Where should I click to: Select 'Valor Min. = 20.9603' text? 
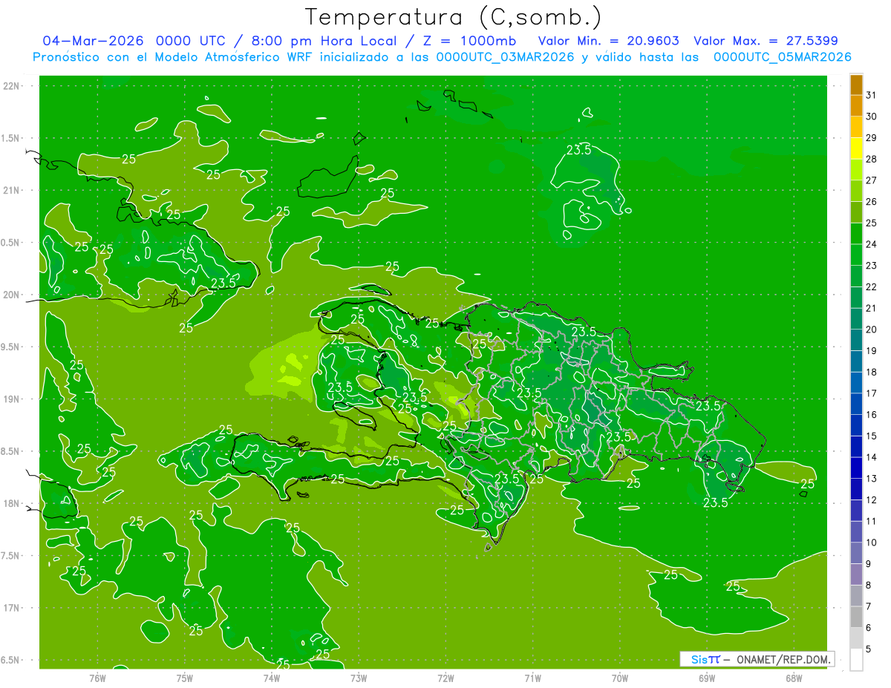click(608, 41)
